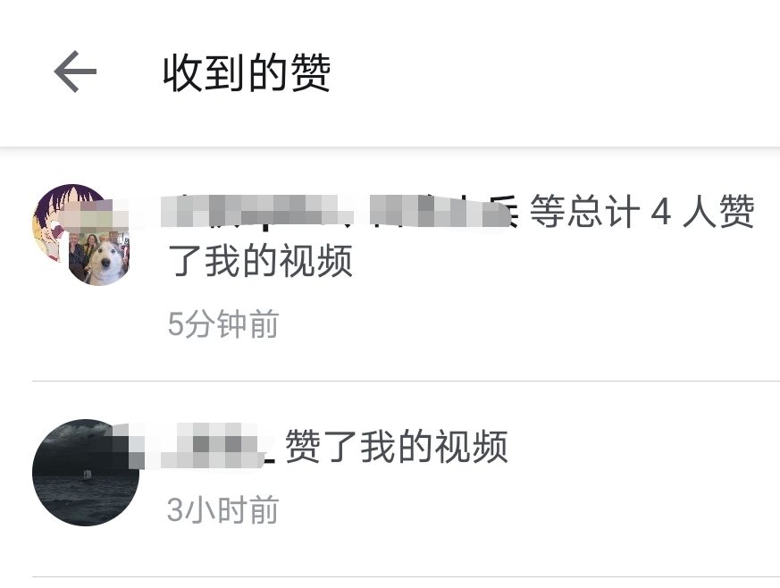Open first blurred username in top notification
This screenshot has height=588, width=780.
click(x=257, y=212)
